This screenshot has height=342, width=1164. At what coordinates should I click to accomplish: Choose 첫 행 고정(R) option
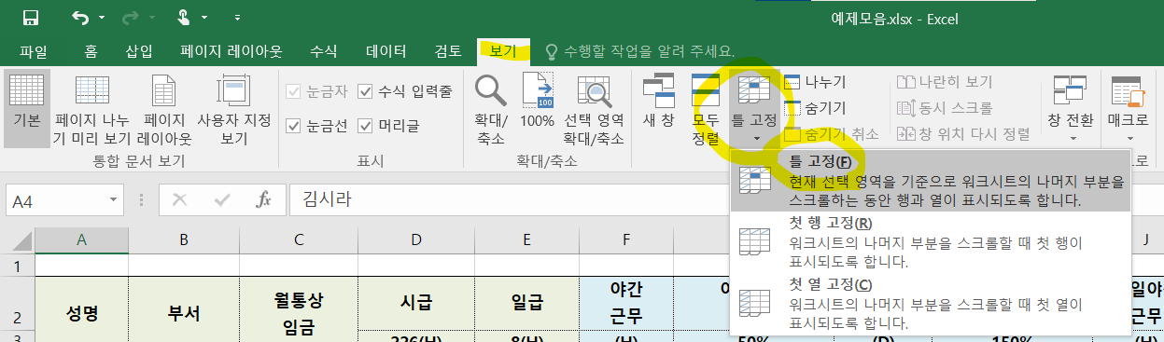(x=931, y=241)
